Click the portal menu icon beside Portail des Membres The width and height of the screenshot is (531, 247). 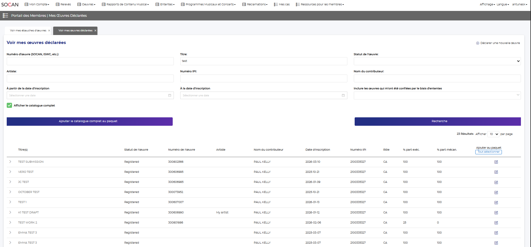(x=5, y=16)
